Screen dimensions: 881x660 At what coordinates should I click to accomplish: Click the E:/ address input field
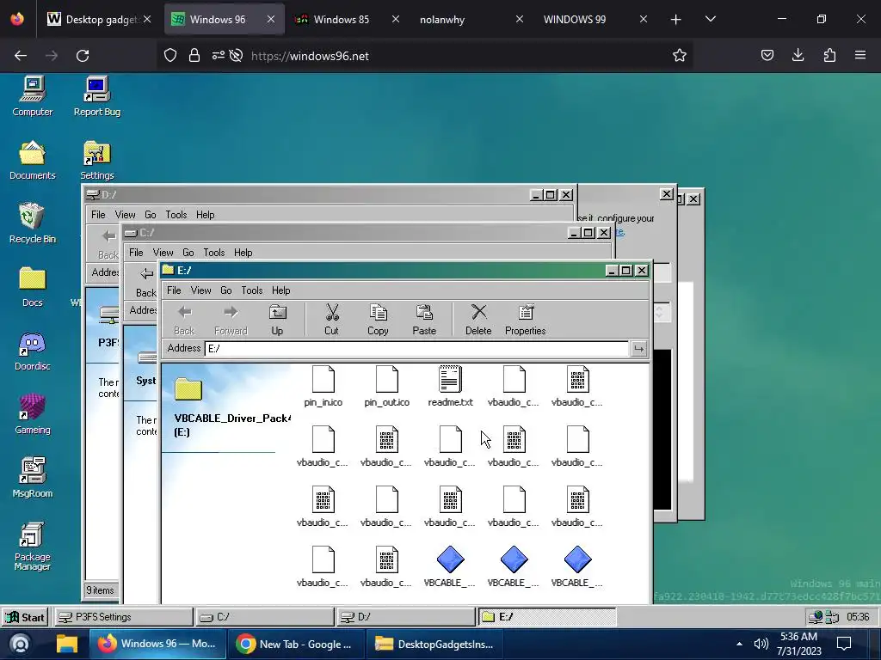pos(417,349)
